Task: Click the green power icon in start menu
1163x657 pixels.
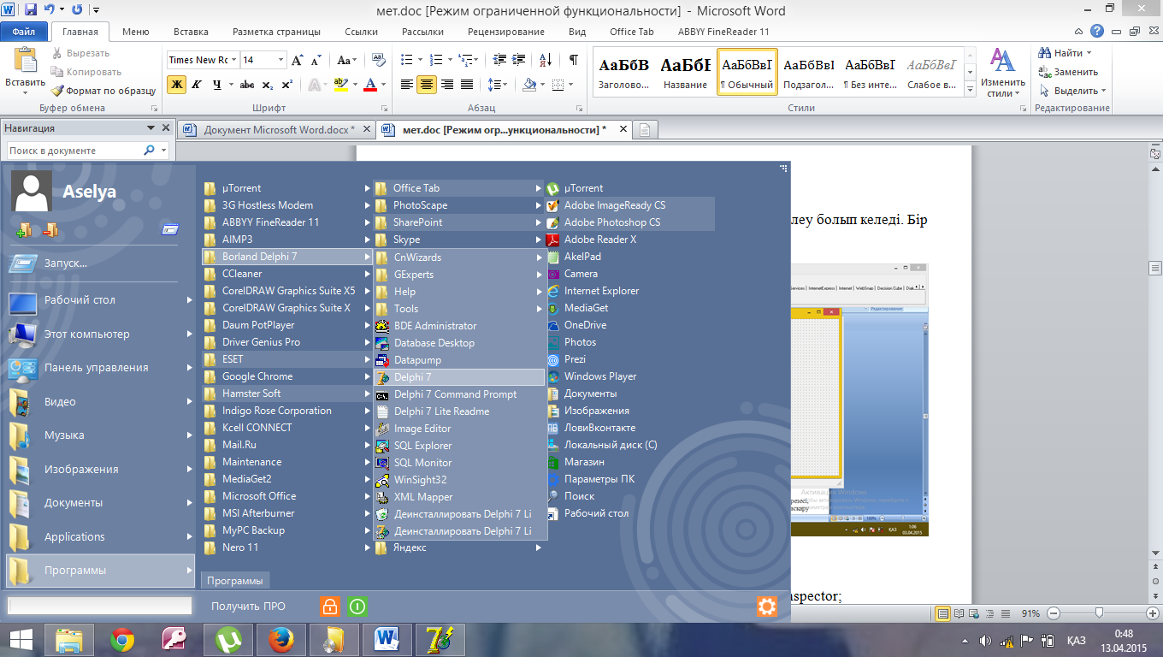Action: pos(357,607)
